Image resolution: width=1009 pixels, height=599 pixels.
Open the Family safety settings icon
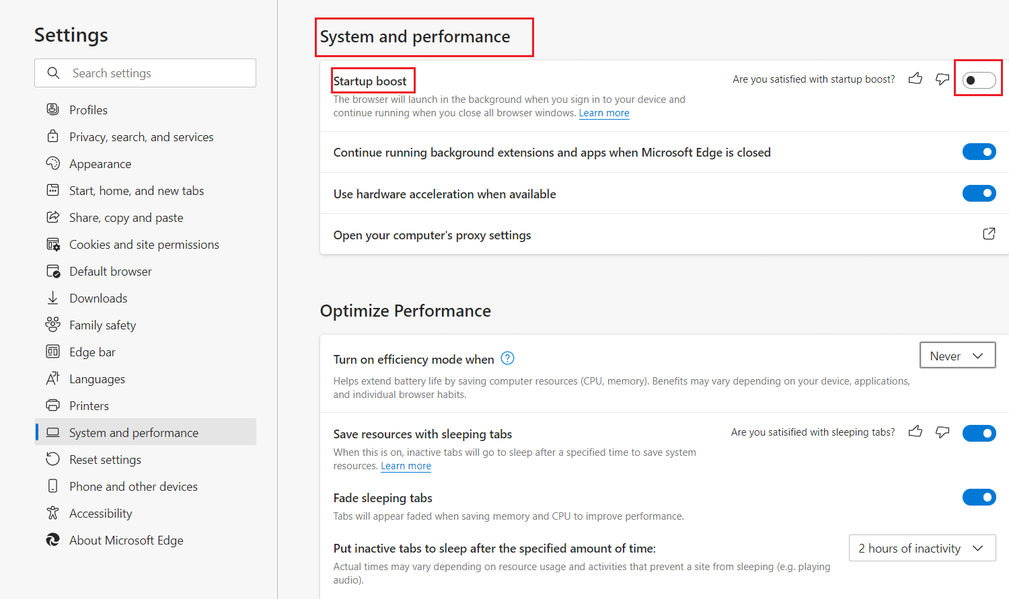click(53, 325)
